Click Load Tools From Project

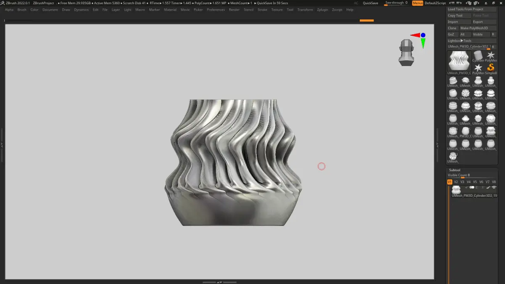point(472,9)
